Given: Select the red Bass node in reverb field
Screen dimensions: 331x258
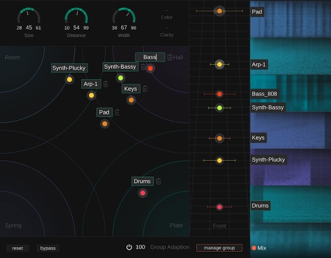Looking at the screenshot, I should (150, 68).
